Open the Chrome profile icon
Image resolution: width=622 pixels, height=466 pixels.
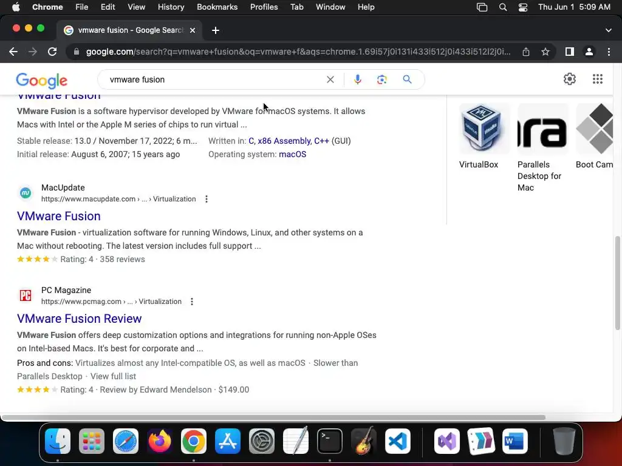point(589,52)
